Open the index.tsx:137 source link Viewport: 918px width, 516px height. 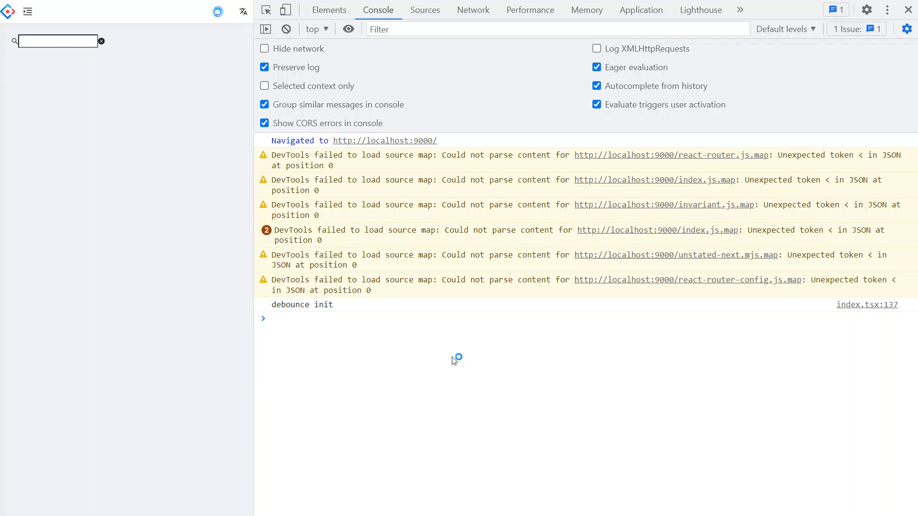tap(866, 304)
